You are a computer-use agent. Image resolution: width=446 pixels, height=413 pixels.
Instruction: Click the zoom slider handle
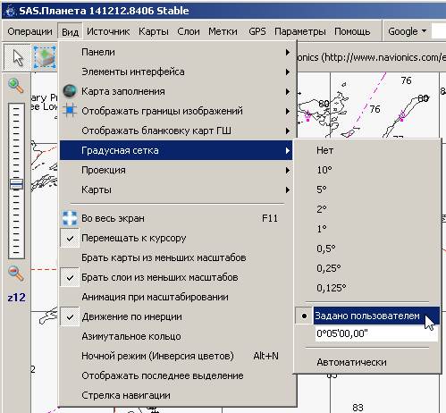tap(16, 184)
